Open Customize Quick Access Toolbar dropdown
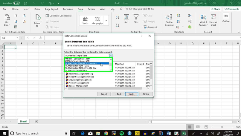Viewport: 241px width, 136px height. click(59, 3)
